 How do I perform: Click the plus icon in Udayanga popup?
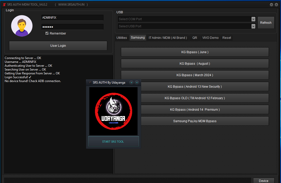pos(131,83)
